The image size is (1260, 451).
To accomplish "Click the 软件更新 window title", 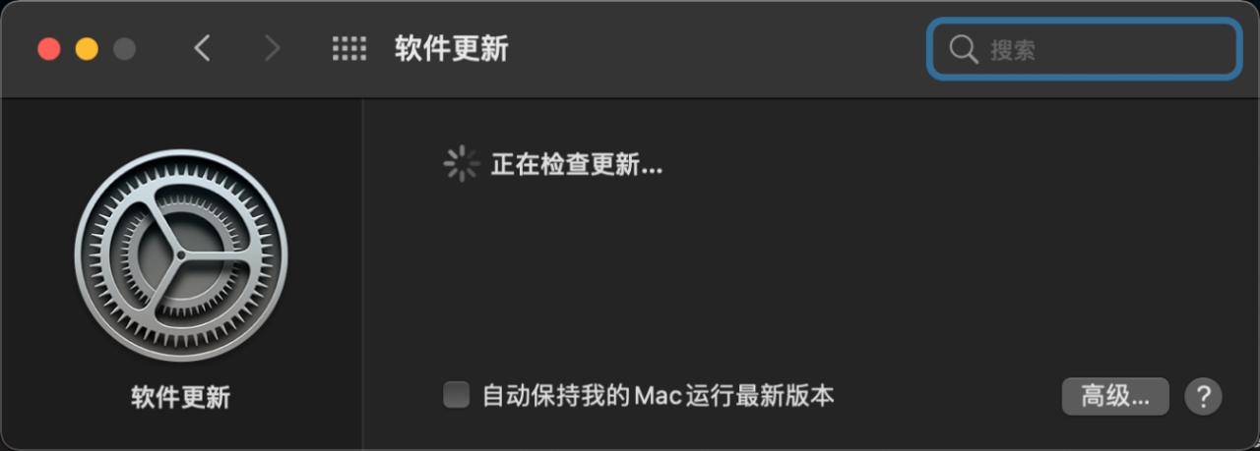I will [x=451, y=48].
